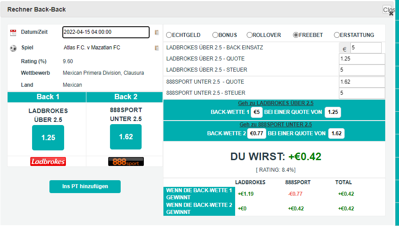This screenshot has width=399, height=226.
Task: Edit the Ladbrokes Über 2.5 Steuer field
Action: click(x=362, y=70)
